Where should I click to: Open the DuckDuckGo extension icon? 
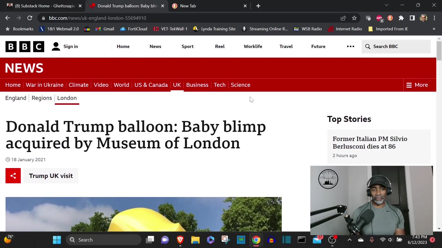(390, 18)
